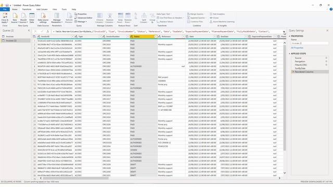Open the InvoiceID column filter dropdown
333x187 pixels.
(72, 36)
